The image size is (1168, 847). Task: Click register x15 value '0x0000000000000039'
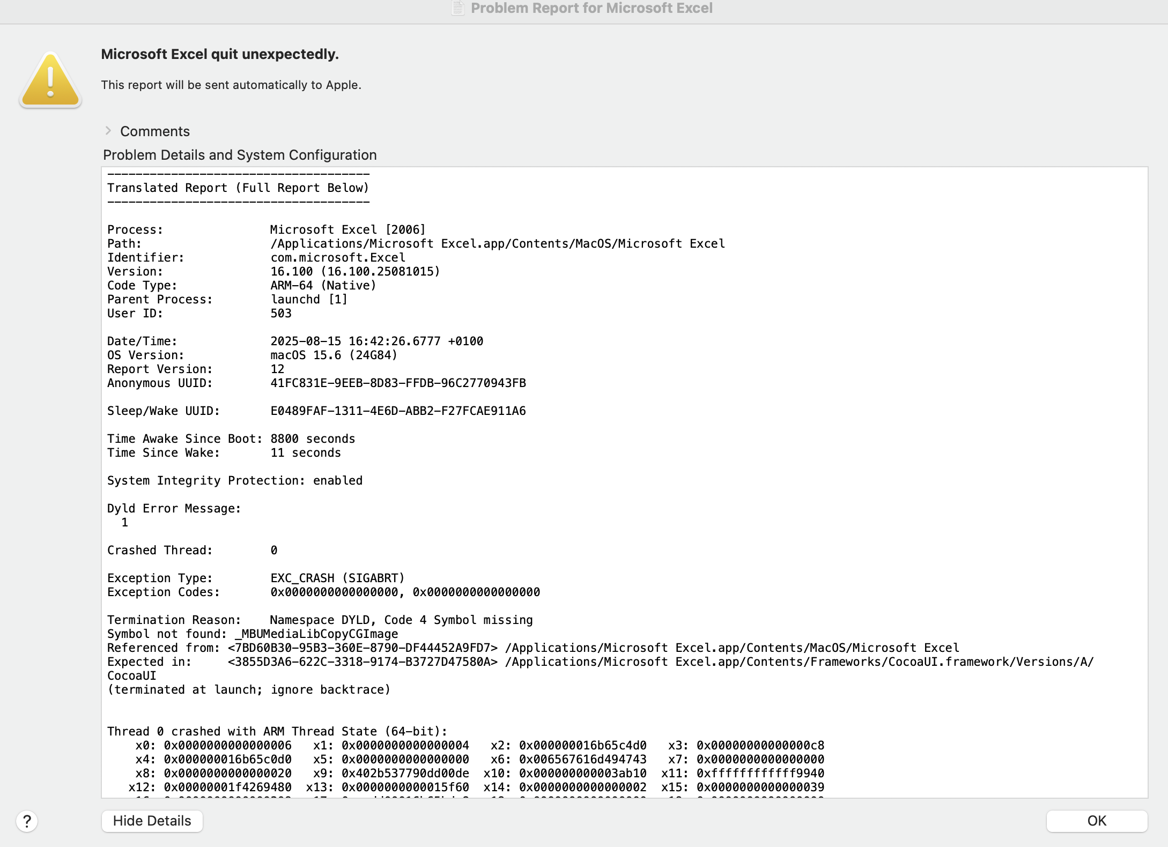coord(760,787)
